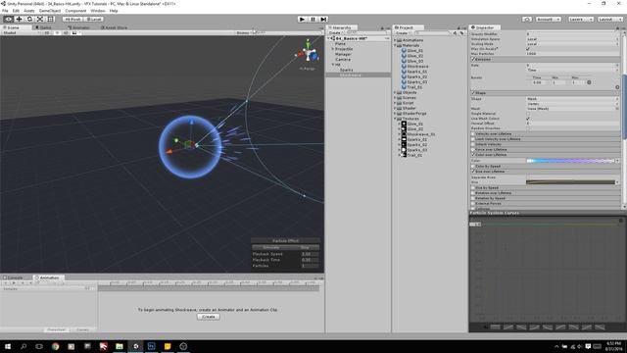This screenshot has height=353, width=627.
Task: Select the Rotate tool
Action: tap(29, 20)
